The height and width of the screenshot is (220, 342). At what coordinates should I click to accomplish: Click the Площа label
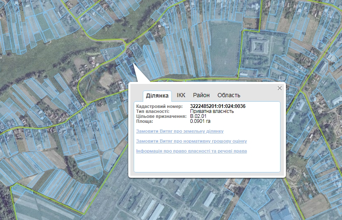144,121
